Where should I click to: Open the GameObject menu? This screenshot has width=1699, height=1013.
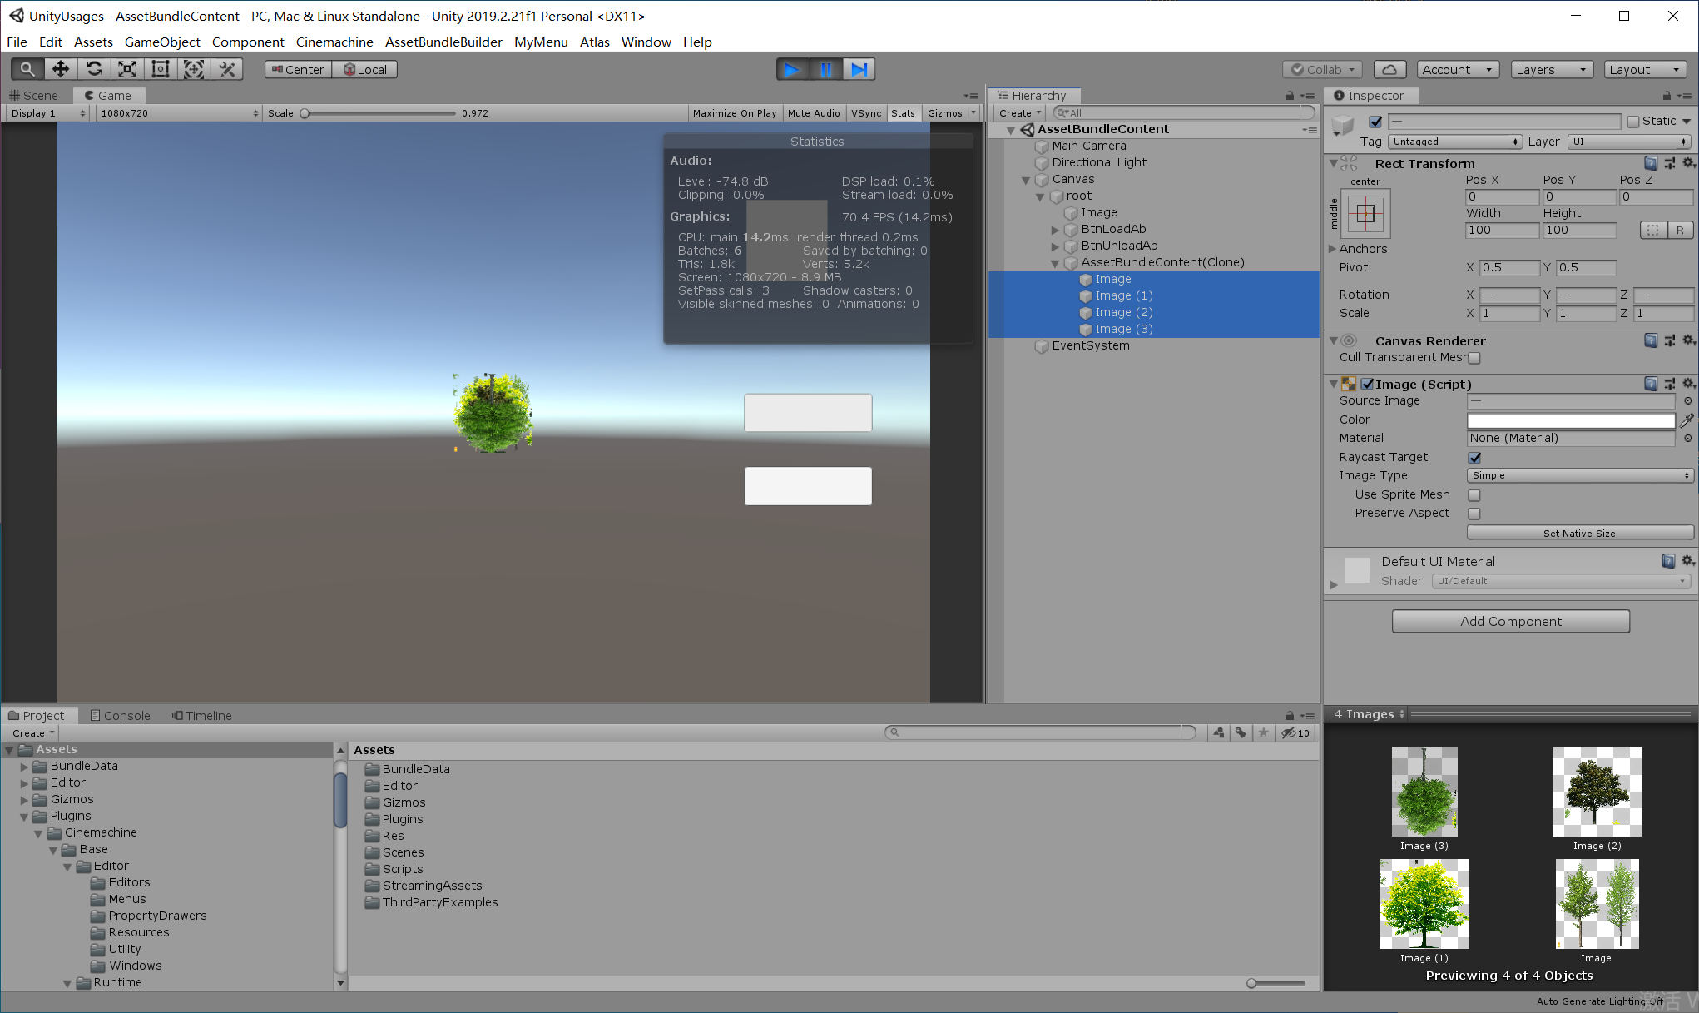[x=162, y=42]
